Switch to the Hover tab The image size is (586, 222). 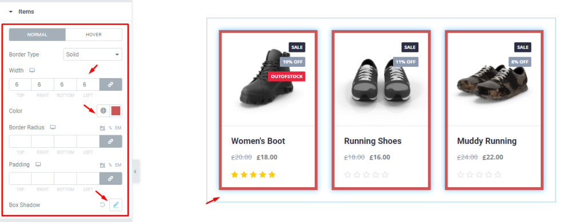[93, 35]
